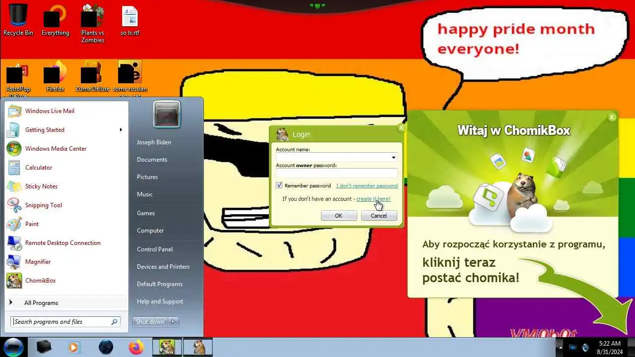Screen dimensions: 635x357
Task: Open Devices and Printers
Action: (163, 267)
